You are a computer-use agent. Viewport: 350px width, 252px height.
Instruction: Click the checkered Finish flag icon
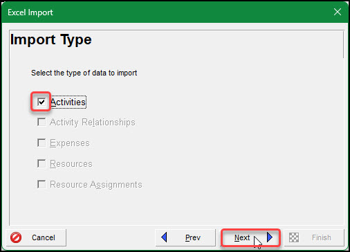[294, 237]
